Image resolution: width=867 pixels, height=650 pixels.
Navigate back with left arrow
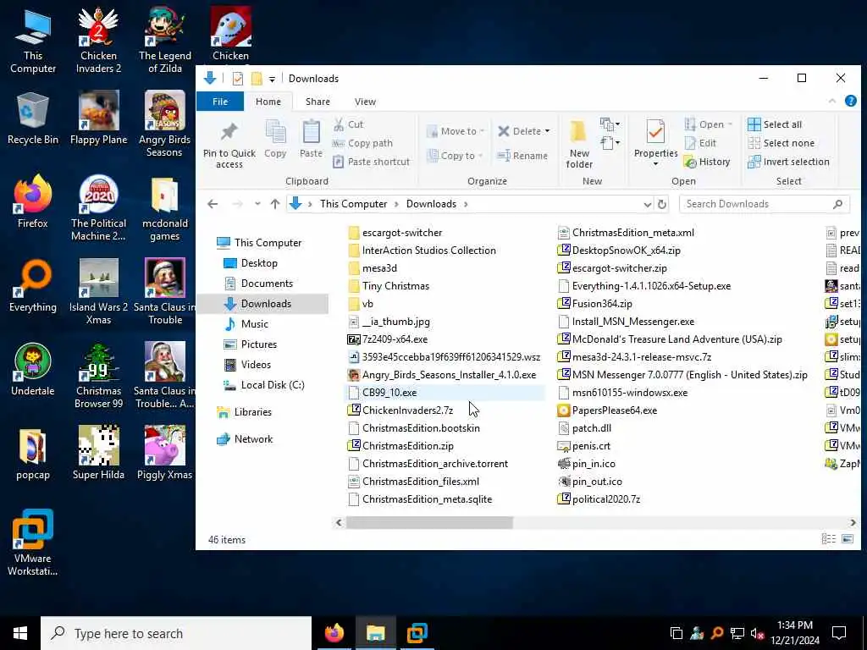pos(213,204)
